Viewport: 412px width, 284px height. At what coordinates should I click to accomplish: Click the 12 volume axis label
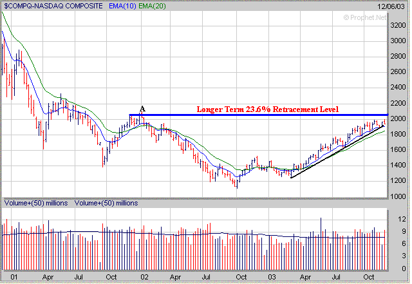(402, 220)
